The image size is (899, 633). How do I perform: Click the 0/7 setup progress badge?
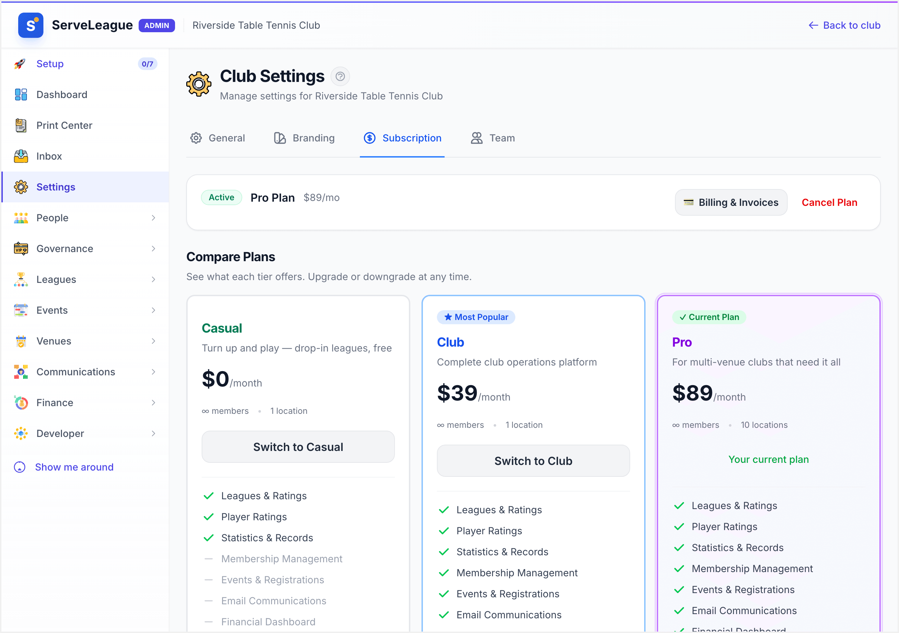point(147,64)
